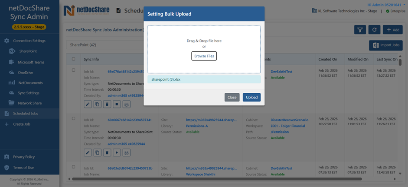
Task: Click the Modified On column header
Action: (x=358, y=59)
